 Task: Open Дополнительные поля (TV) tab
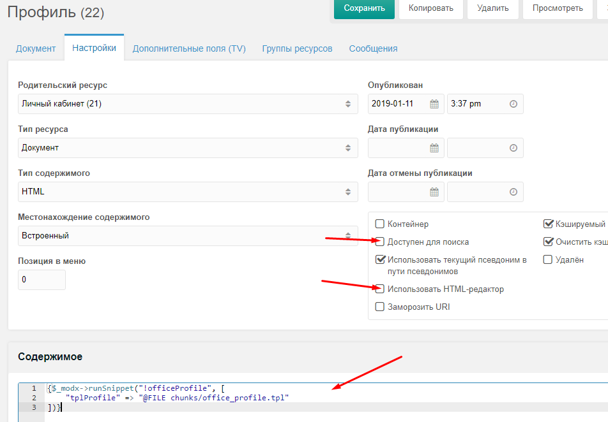coord(189,49)
